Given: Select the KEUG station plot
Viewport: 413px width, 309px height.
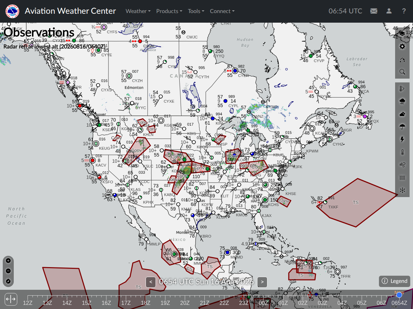Looking at the screenshot, I should click(x=96, y=144).
